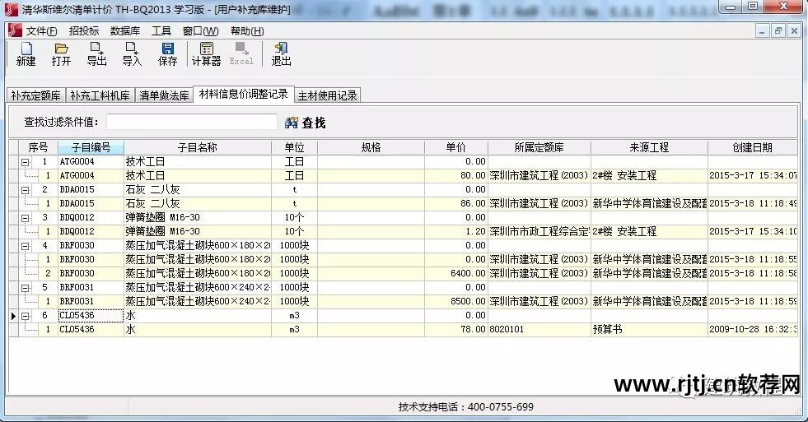Open the 帮助(H) menu
Viewport: 808px width, 422px height.
coord(247,31)
